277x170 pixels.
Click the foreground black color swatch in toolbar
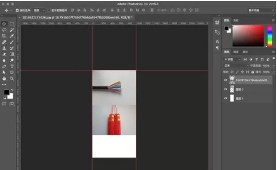point(6,92)
